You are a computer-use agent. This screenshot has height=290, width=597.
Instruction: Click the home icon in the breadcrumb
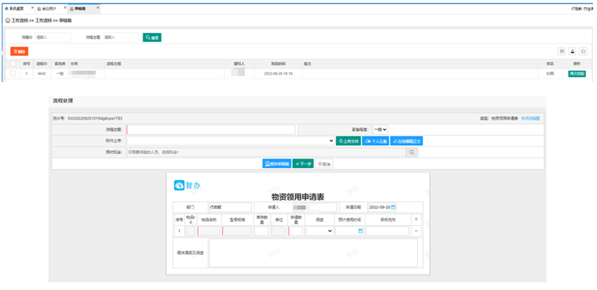(8, 21)
